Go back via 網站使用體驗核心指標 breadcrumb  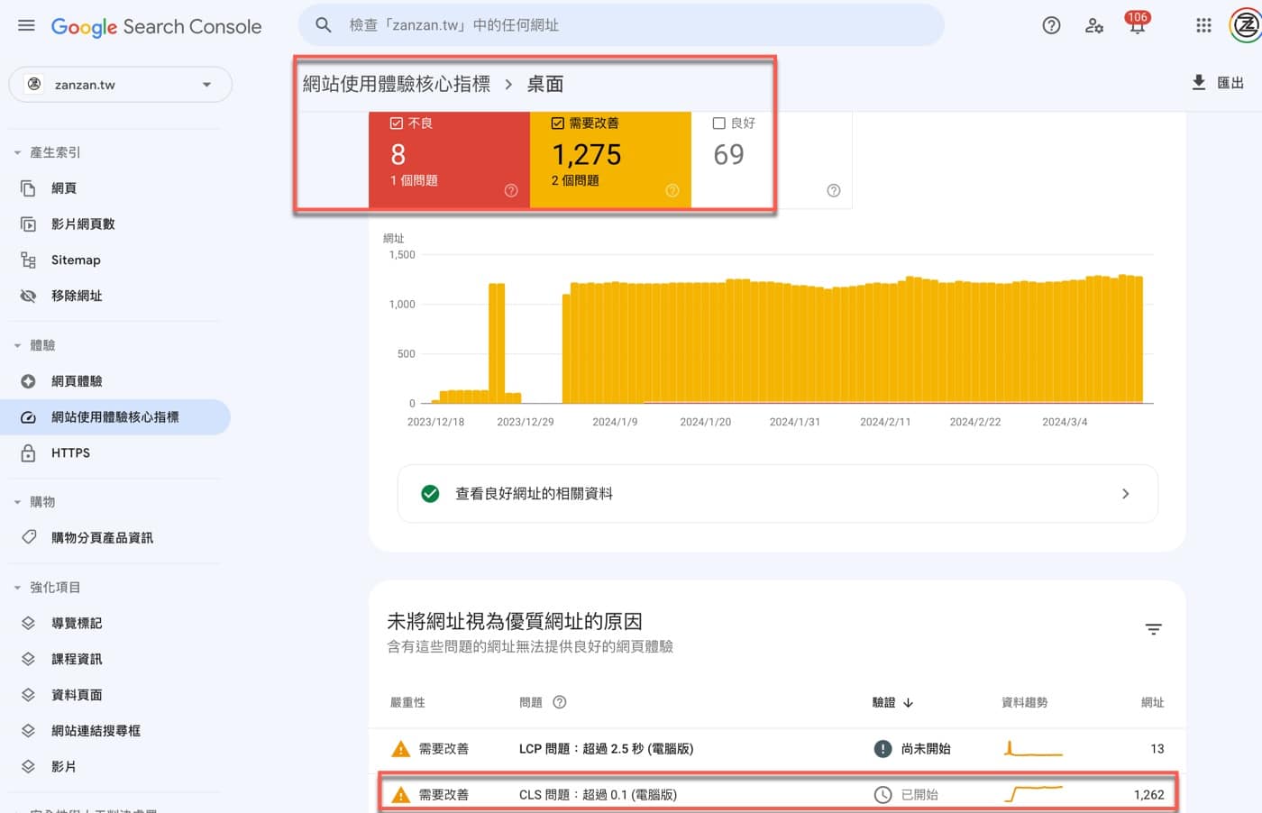397,84
